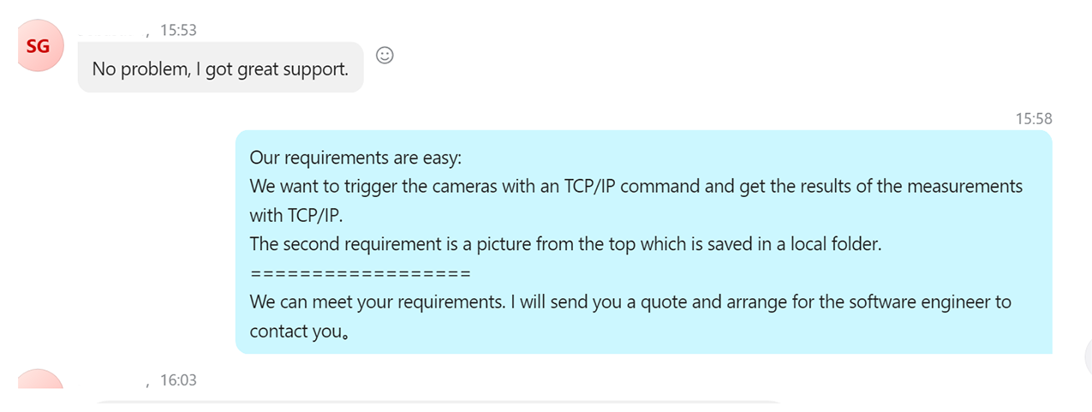The width and height of the screenshot is (1092, 412).
Task: Click the "Our requirements are easy:" line
Action: 355,158
